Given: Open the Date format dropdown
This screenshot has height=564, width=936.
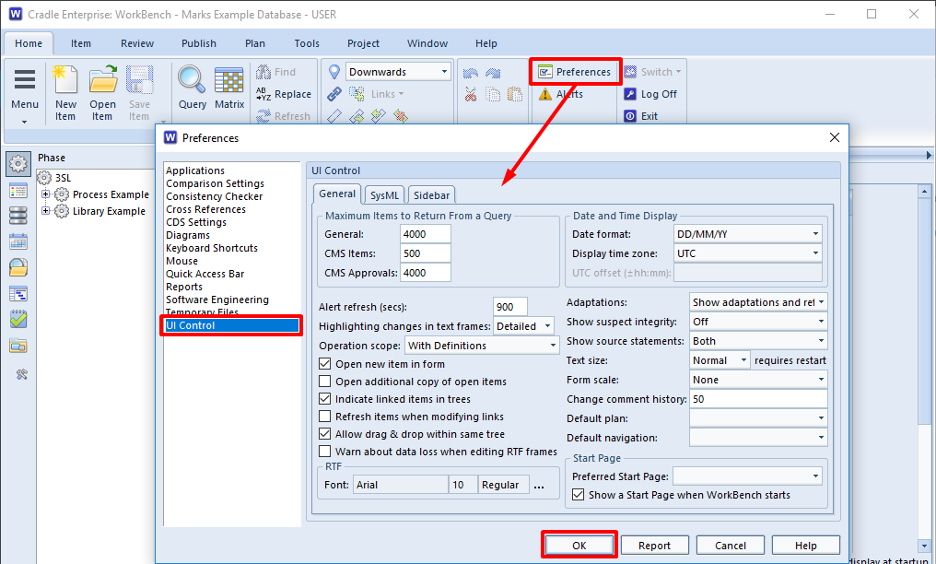Looking at the screenshot, I should tap(748, 234).
